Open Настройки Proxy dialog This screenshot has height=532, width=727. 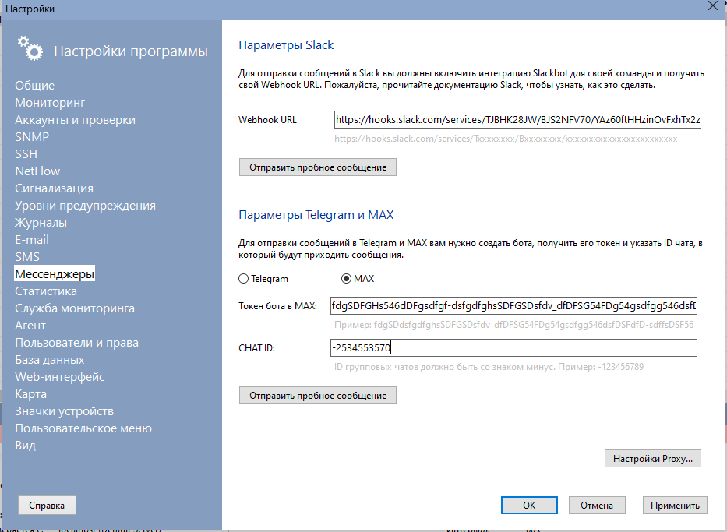coord(653,458)
